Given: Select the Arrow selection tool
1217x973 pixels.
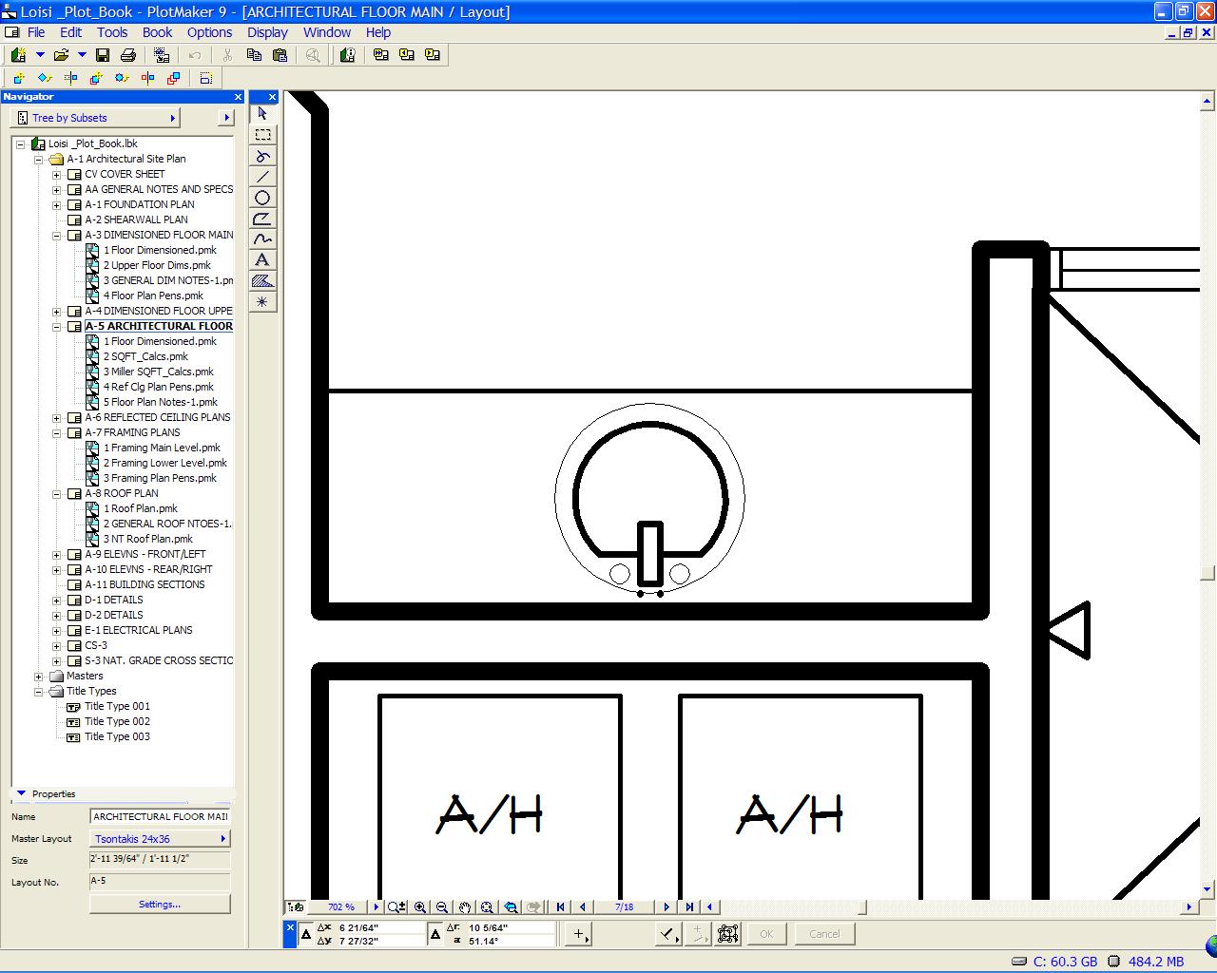Looking at the screenshot, I should click(x=262, y=113).
